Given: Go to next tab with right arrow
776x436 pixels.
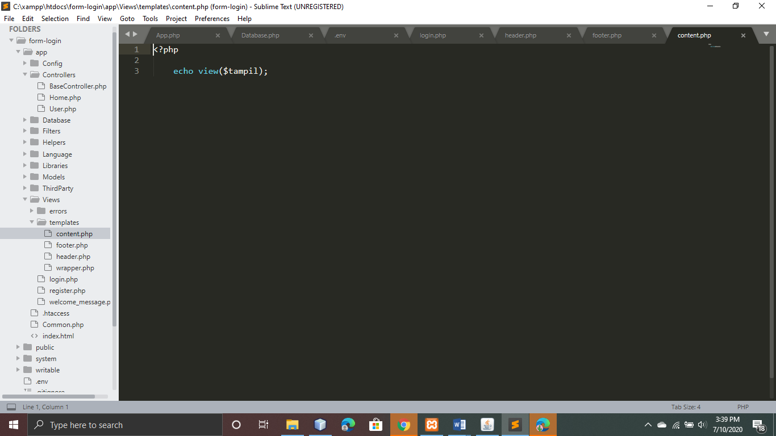Looking at the screenshot, I should point(135,35).
